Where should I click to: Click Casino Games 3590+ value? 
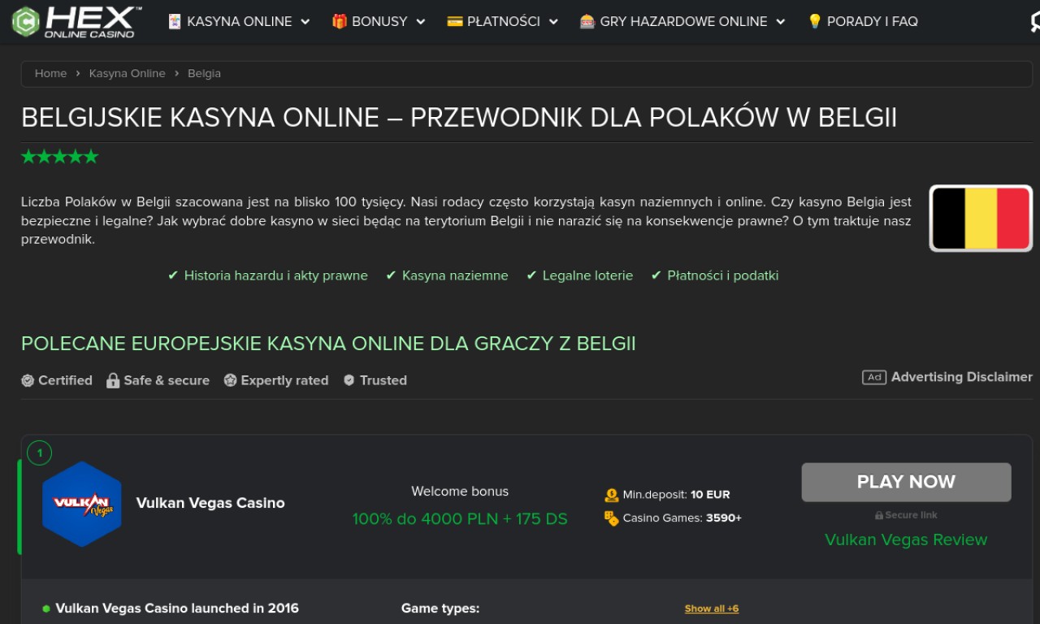[x=724, y=518]
